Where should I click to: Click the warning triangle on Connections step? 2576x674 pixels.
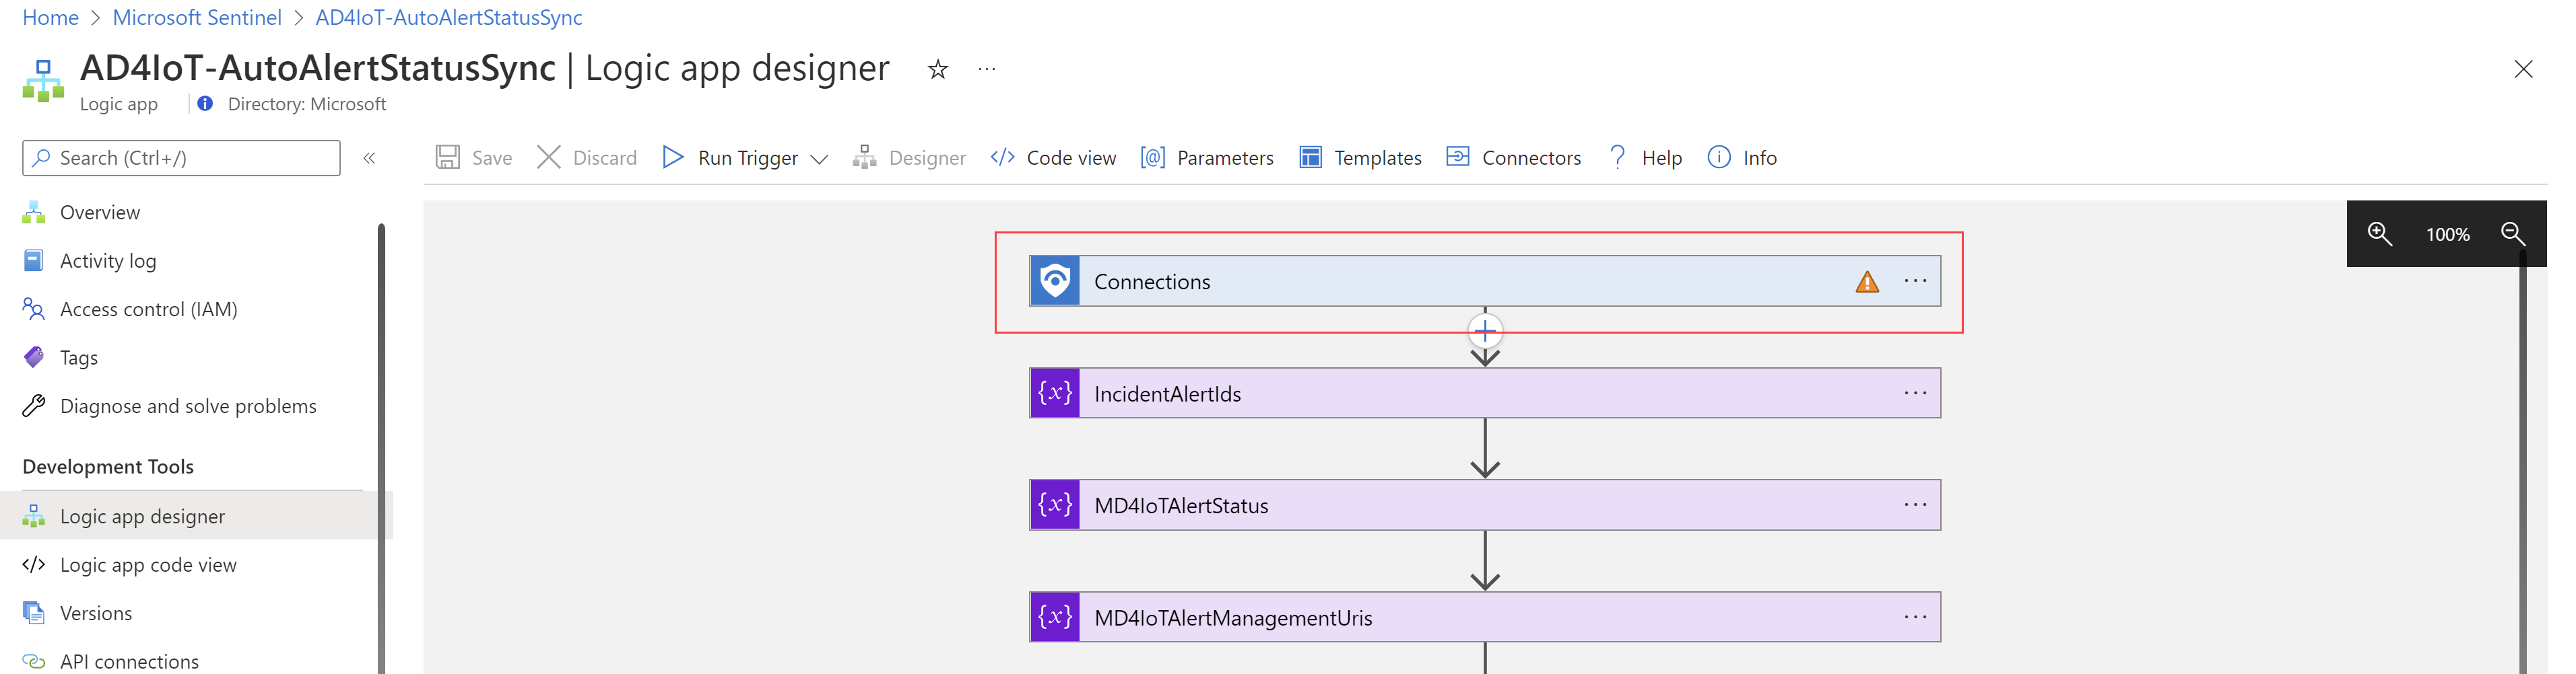point(1866,283)
